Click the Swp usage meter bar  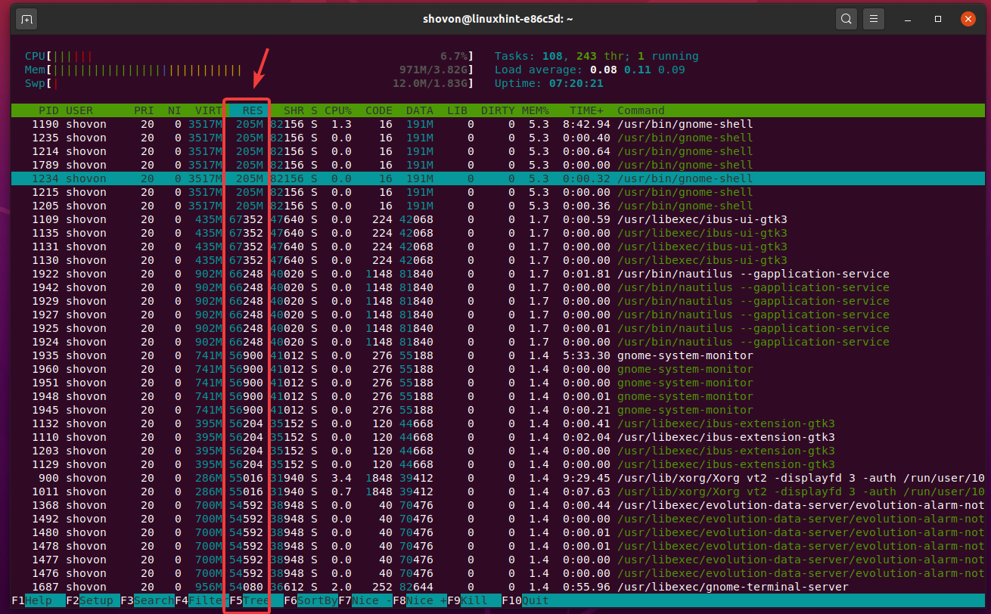click(250, 83)
